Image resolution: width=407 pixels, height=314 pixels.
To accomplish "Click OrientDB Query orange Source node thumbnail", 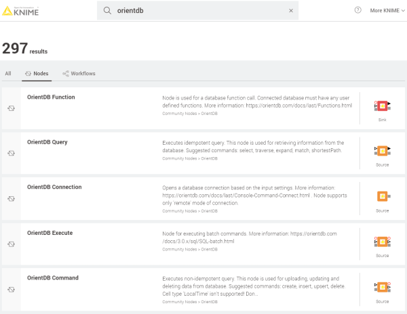I will pos(383,151).
